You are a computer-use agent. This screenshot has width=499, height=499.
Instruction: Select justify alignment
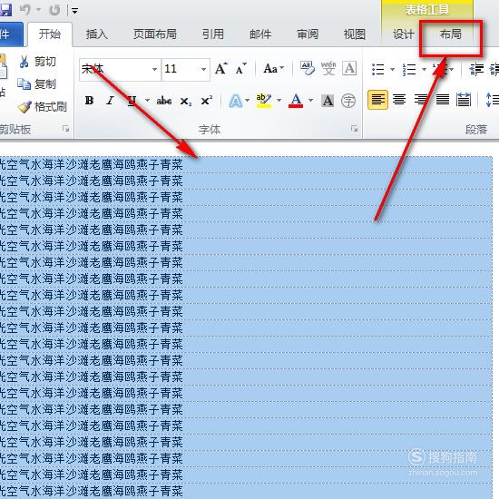[x=443, y=100]
